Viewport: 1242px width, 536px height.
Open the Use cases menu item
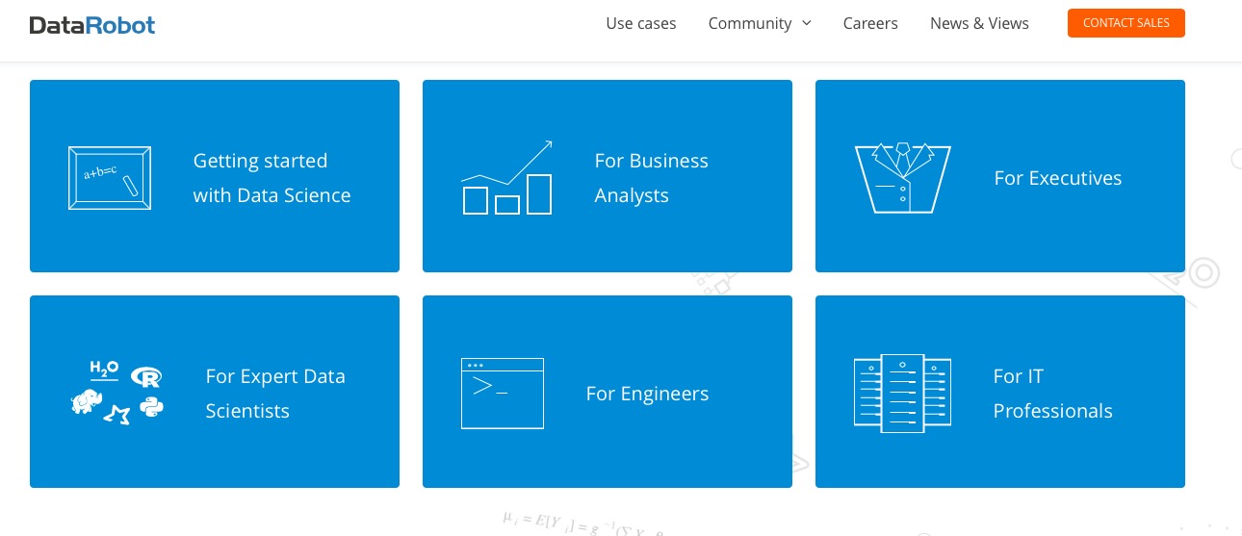pyautogui.click(x=640, y=24)
